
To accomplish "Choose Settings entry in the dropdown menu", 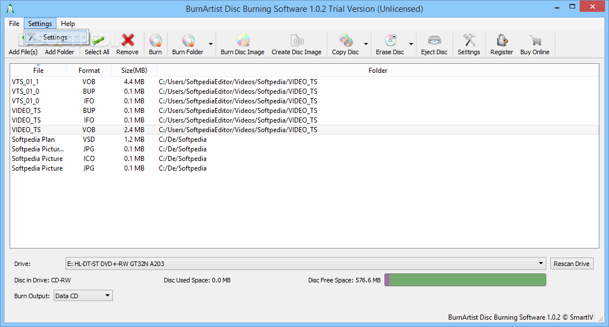I will pos(56,37).
